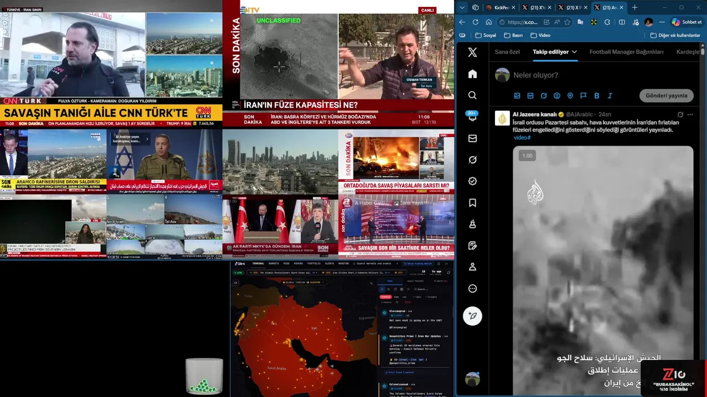Open the browser workspaces icon

pos(476,8)
